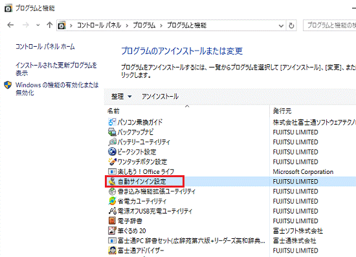The height and width of the screenshot is (257, 356).
Task: Open インストールされた更新プログラムを表示 link
Action: tap(56, 69)
